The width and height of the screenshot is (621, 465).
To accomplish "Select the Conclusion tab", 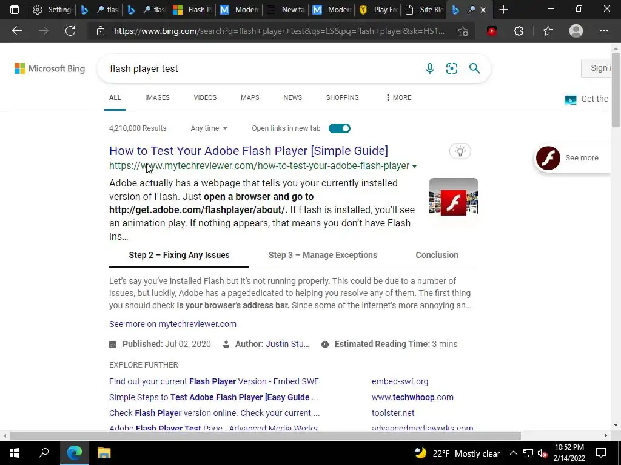I will point(437,255).
